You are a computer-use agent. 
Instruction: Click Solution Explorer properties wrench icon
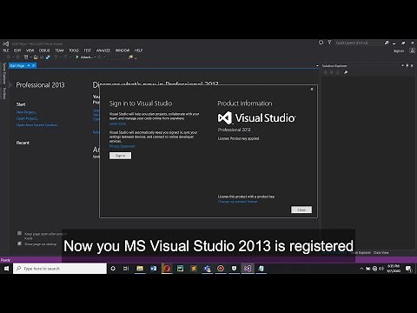point(346,72)
